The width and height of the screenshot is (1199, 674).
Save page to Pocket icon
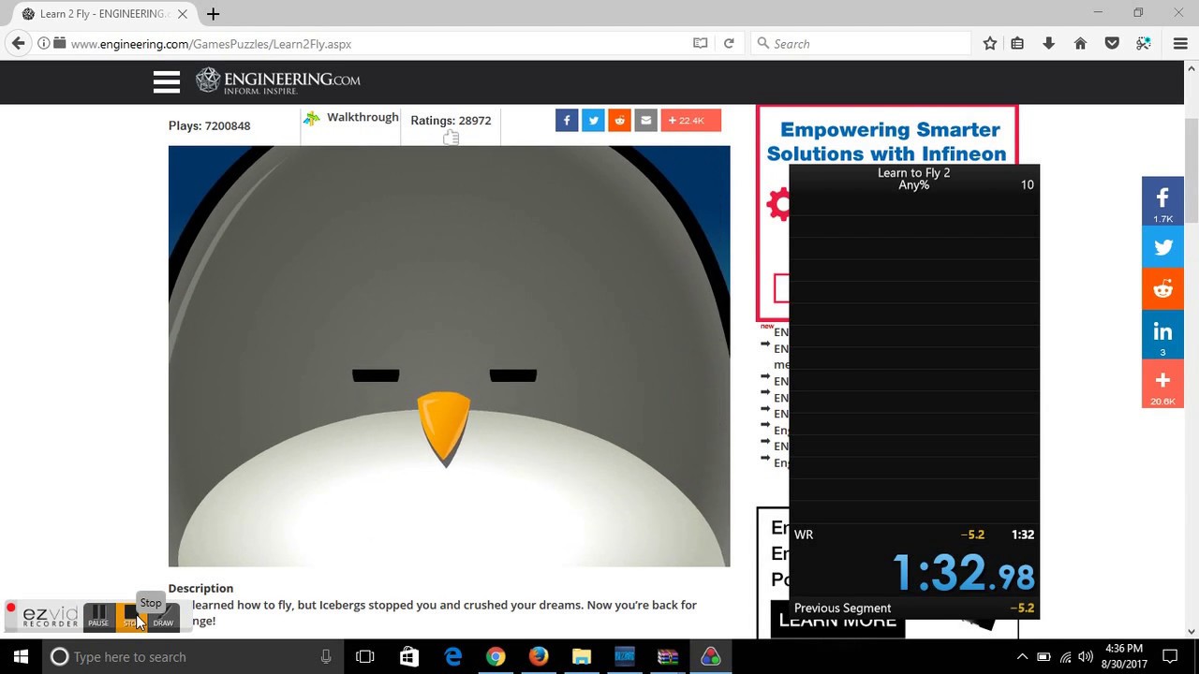point(1112,43)
